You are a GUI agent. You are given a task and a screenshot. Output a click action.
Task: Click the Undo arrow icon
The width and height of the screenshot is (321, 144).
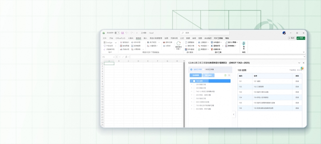pos(126,33)
